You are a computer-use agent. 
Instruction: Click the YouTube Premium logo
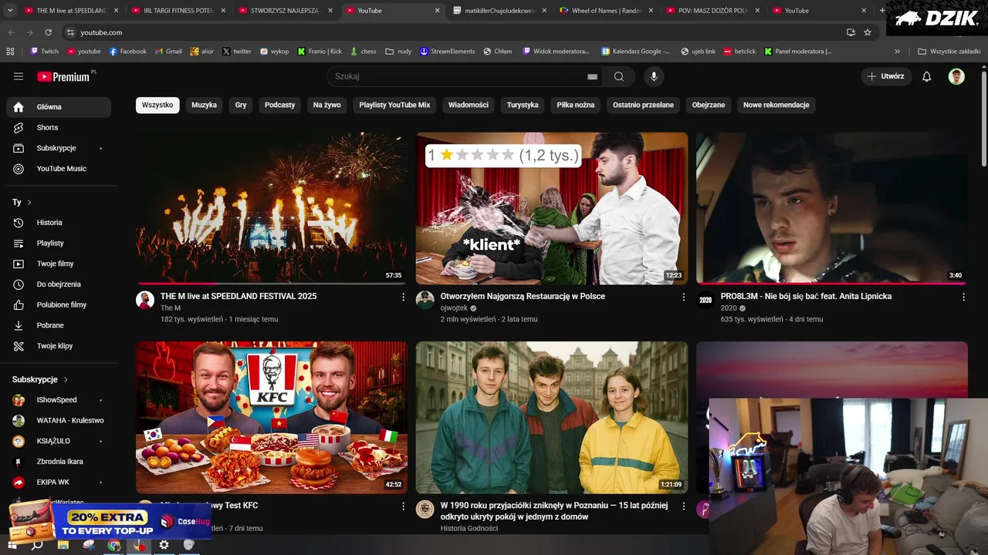[63, 76]
